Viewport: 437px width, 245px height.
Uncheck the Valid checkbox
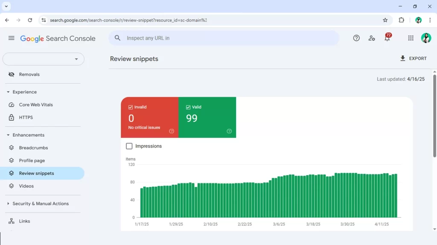(188, 107)
